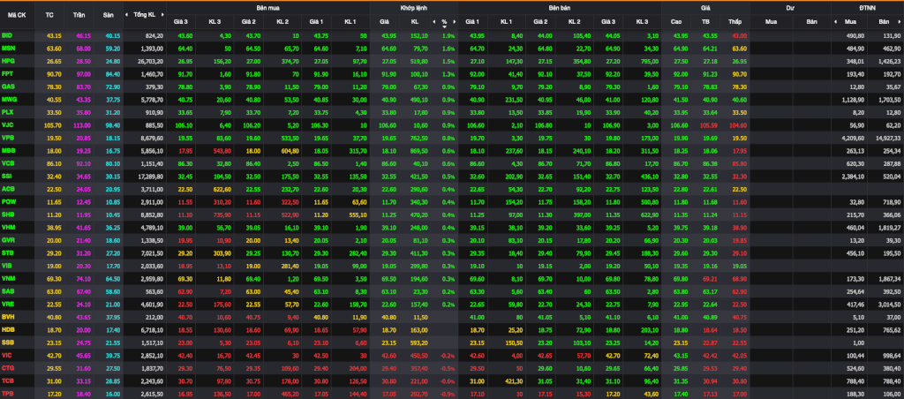
Task: Open the BID stock symbol
Action: [x=7, y=35]
